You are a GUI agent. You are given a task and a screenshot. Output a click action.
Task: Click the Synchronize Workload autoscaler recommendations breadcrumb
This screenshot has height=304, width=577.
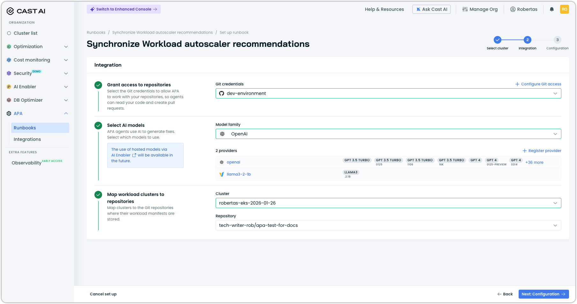tap(162, 33)
